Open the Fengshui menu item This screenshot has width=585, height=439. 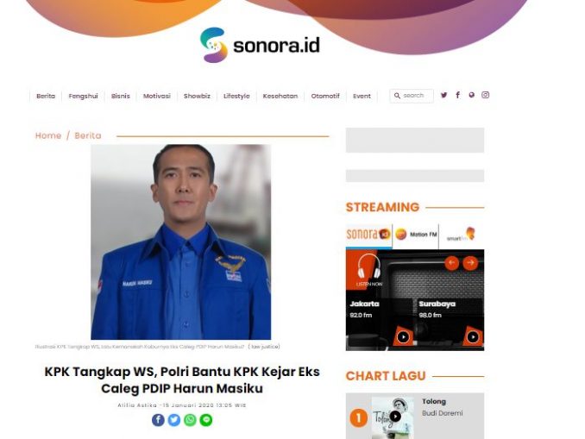click(x=83, y=96)
